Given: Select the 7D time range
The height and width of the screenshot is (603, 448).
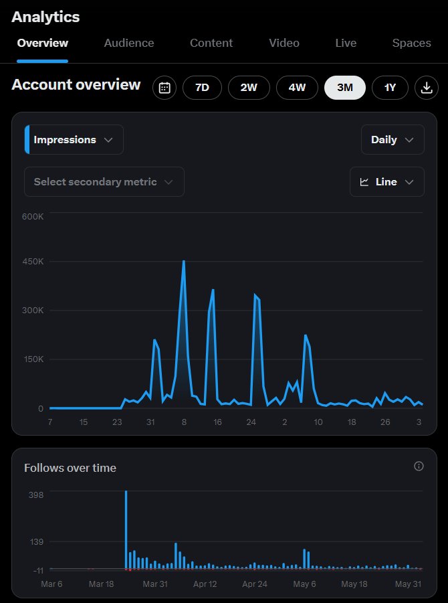Looking at the screenshot, I should 202,88.
